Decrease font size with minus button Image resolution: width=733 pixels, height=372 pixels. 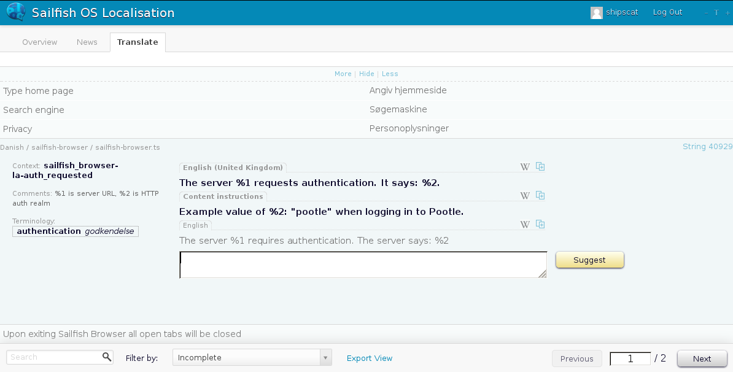(x=706, y=13)
